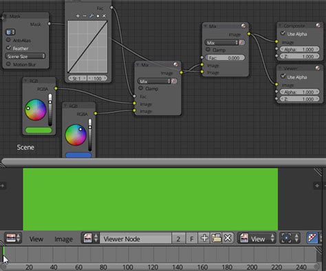The image size is (326, 271).
Task: Click Alpha 1.000 field on Viewer node
Action: coord(299,92)
